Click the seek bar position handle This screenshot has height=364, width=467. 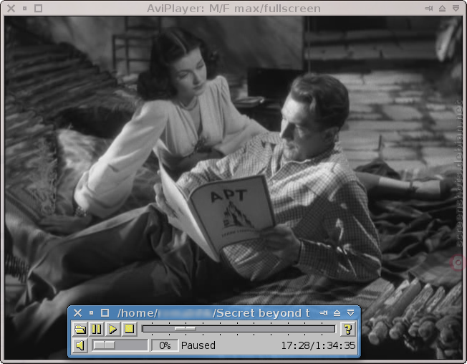coord(186,329)
